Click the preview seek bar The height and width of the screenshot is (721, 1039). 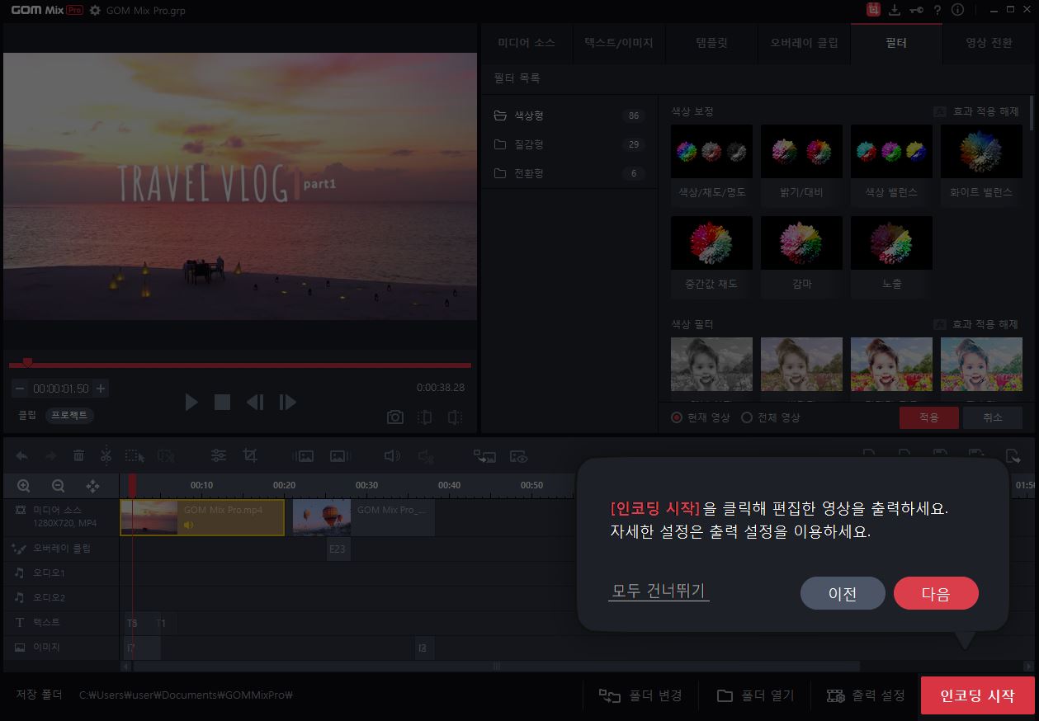(239, 365)
